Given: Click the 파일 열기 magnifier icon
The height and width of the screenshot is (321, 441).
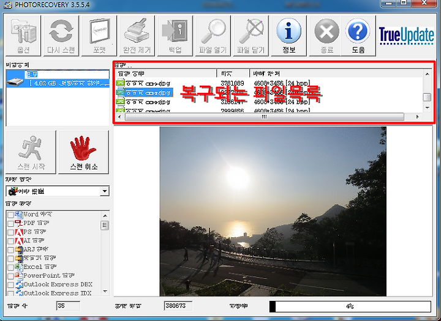Looking at the screenshot, I should (213, 35).
